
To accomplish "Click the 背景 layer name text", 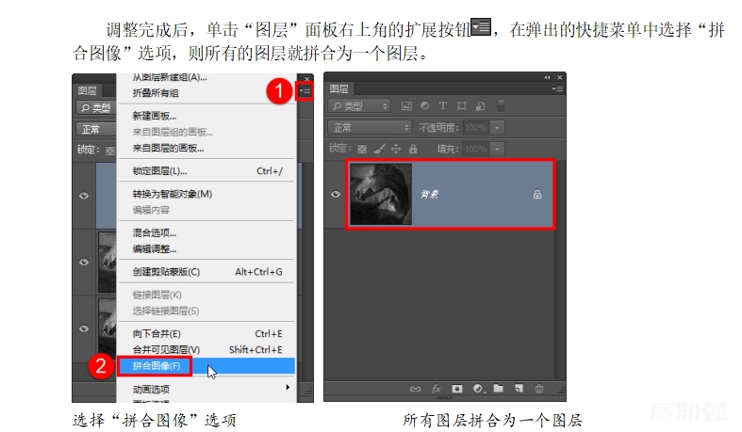I will (429, 194).
